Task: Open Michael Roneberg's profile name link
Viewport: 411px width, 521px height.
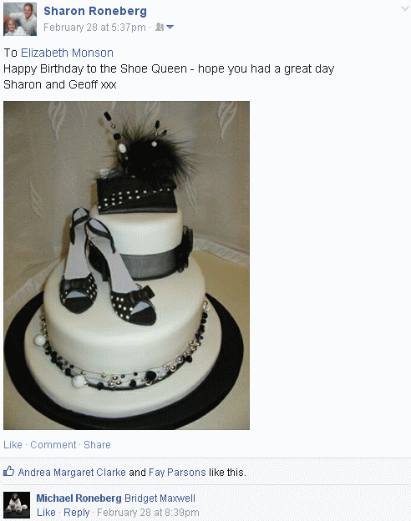Action: (x=79, y=498)
